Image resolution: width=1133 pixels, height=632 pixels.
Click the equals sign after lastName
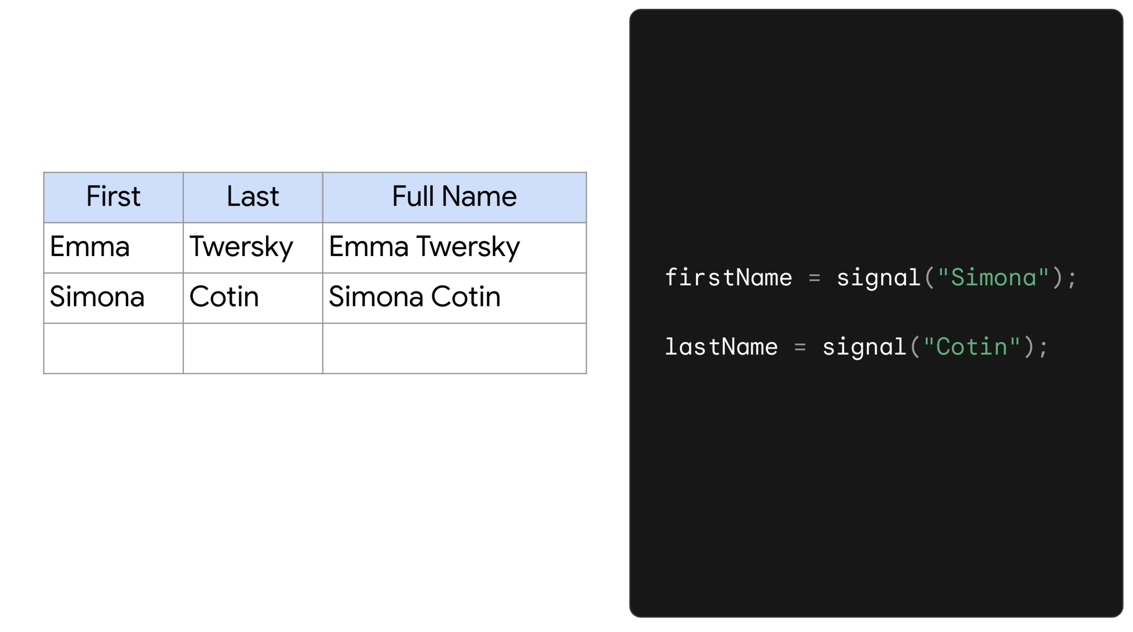800,347
